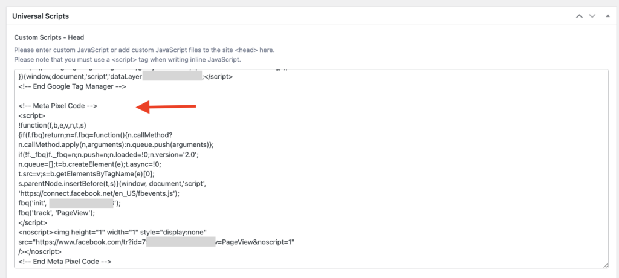Click the 'Please enter custom JavaScript' help text
Image resolution: width=619 pixels, height=278 pixels.
click(144, 50)
